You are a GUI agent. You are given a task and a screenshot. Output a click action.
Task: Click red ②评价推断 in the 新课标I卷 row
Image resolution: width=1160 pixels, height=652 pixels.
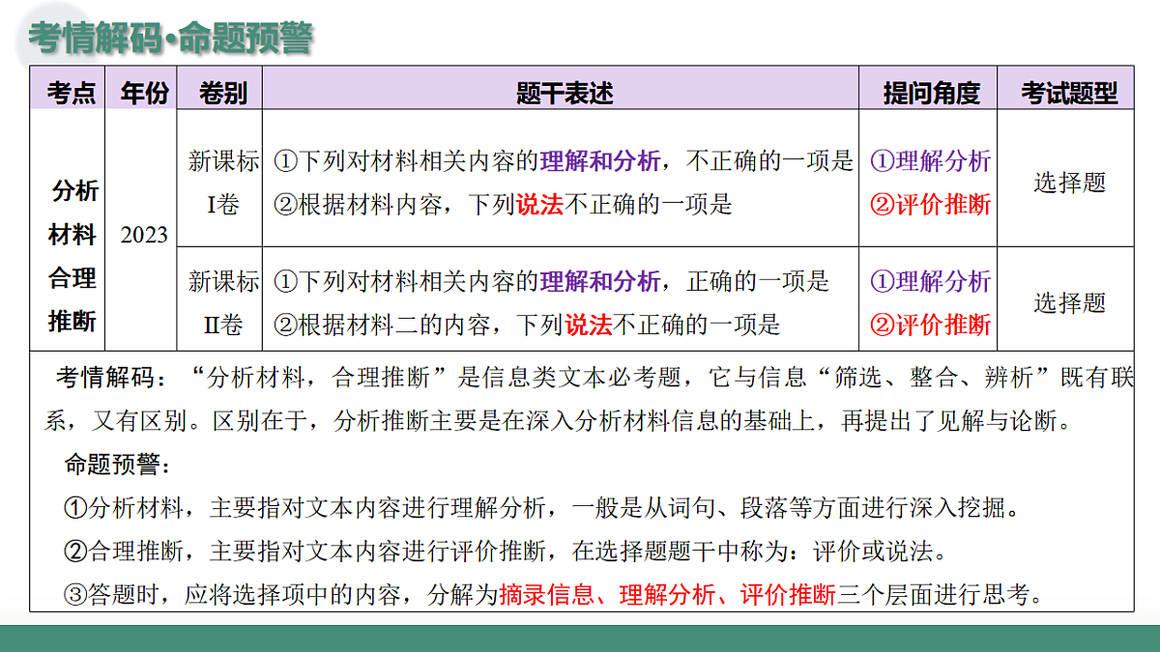point(930,204)
